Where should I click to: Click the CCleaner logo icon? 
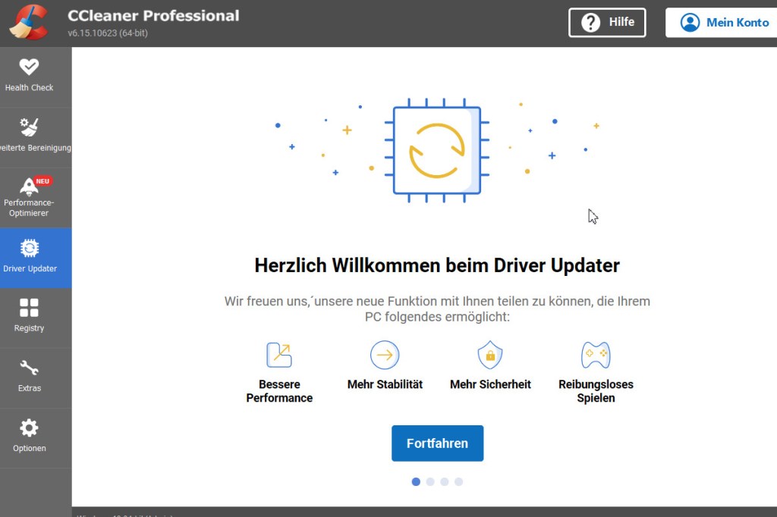(x=30, y=22)
